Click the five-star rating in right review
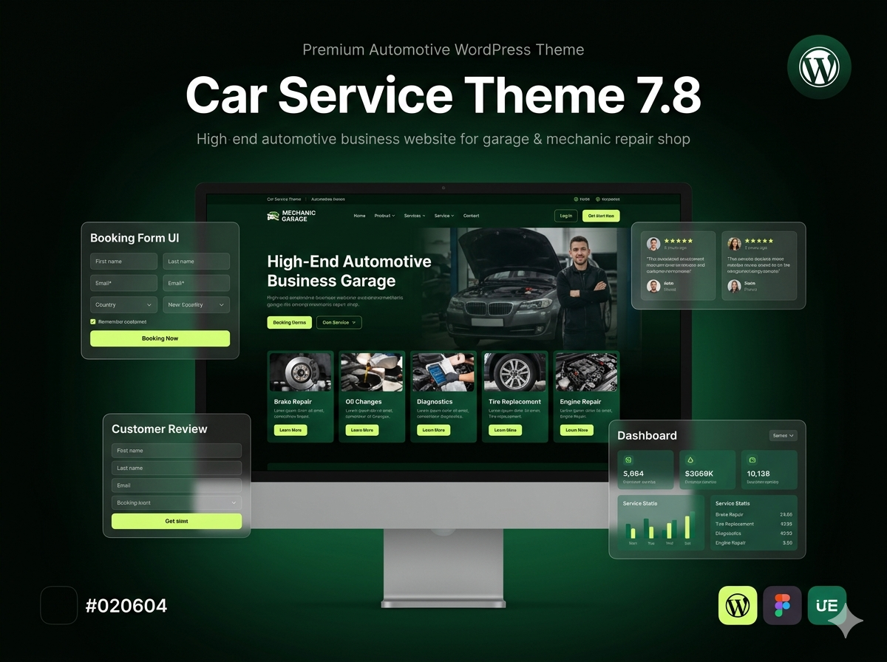The height and width of the screenshot is (662, 887). [759, 241]
